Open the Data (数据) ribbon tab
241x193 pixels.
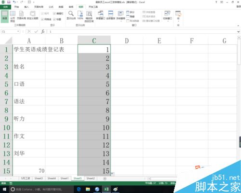(x=61, y=7)
